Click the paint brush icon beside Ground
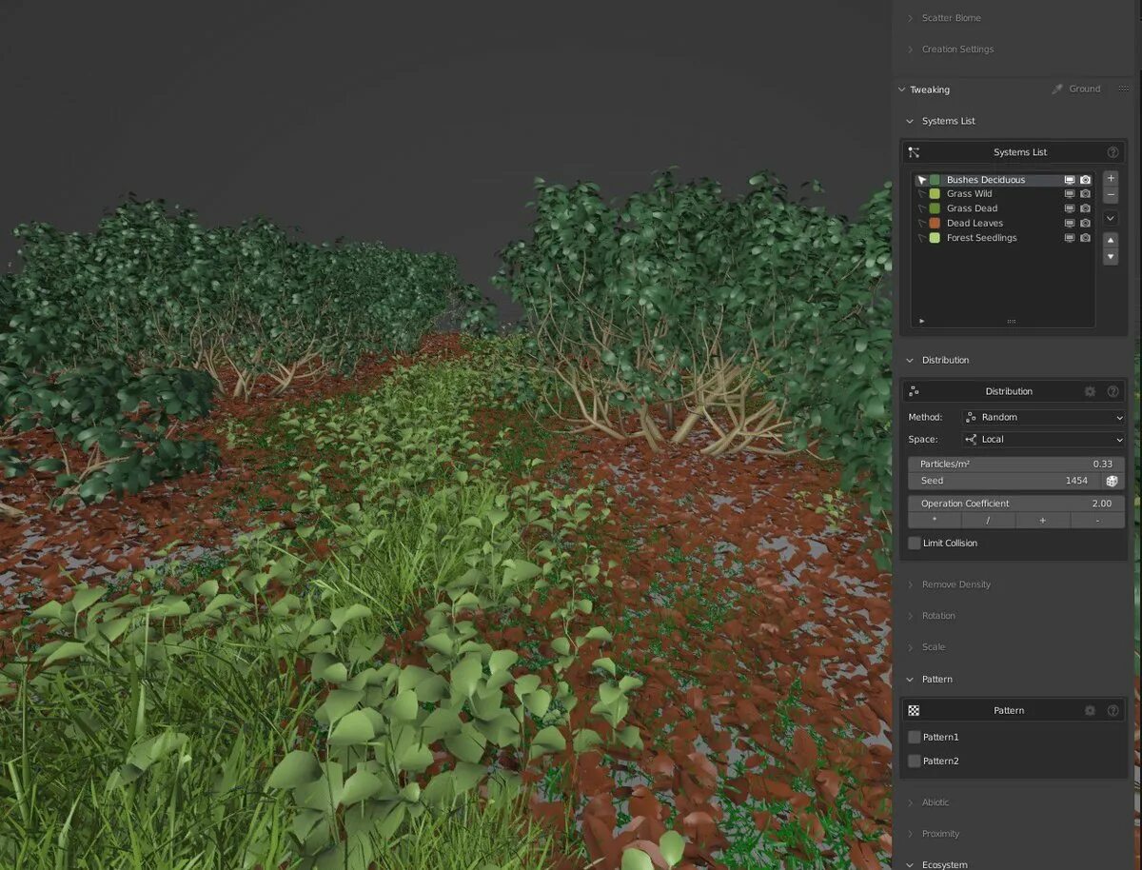The width and height of the screenshot is (1142, 870). pos(1056,89)
